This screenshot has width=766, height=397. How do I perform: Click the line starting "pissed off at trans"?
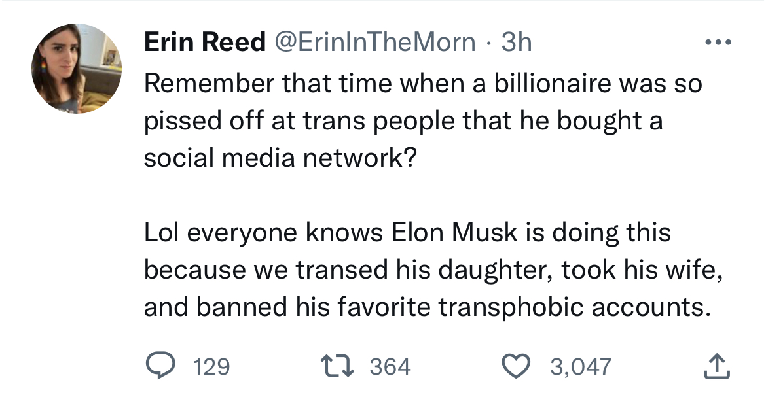[403, 122]
